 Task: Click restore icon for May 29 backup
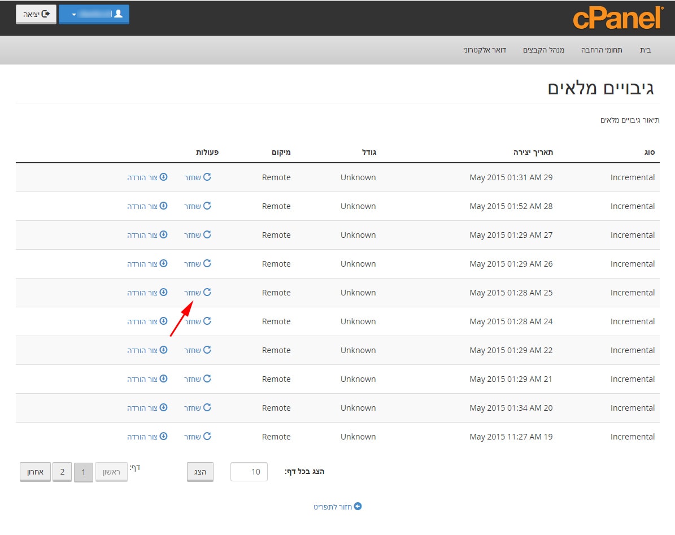click(207, 177)
